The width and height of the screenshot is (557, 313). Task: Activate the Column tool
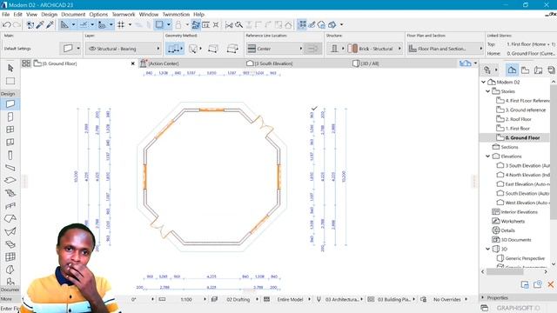coord(10,155)
